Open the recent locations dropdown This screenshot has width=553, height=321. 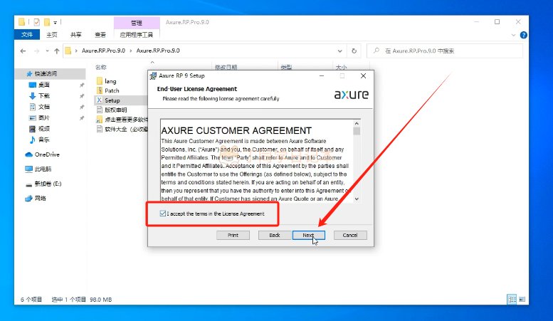(x=47, y=51)
